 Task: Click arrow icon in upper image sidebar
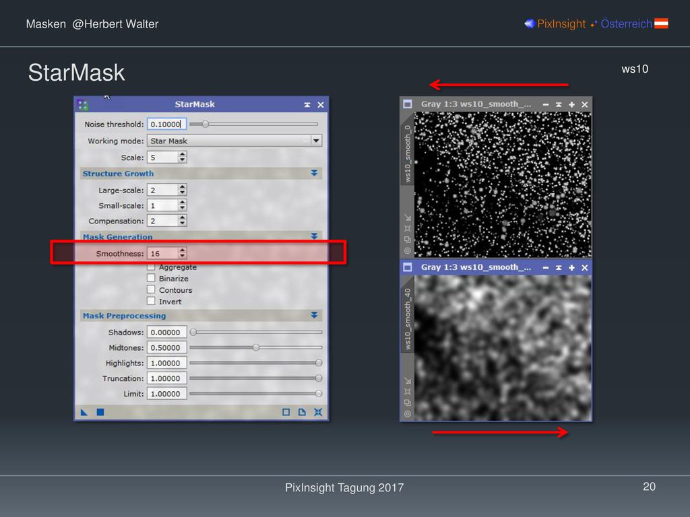point(408,217)
